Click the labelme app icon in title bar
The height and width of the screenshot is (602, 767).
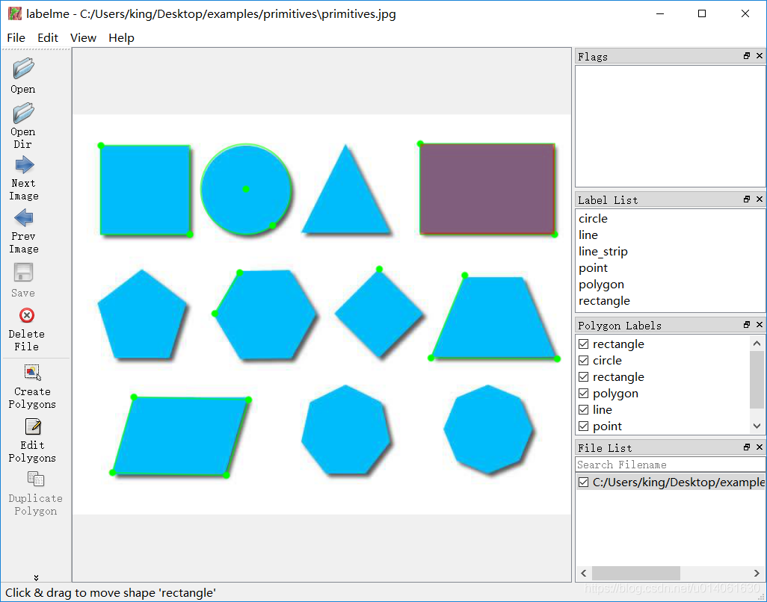point(15,13)
